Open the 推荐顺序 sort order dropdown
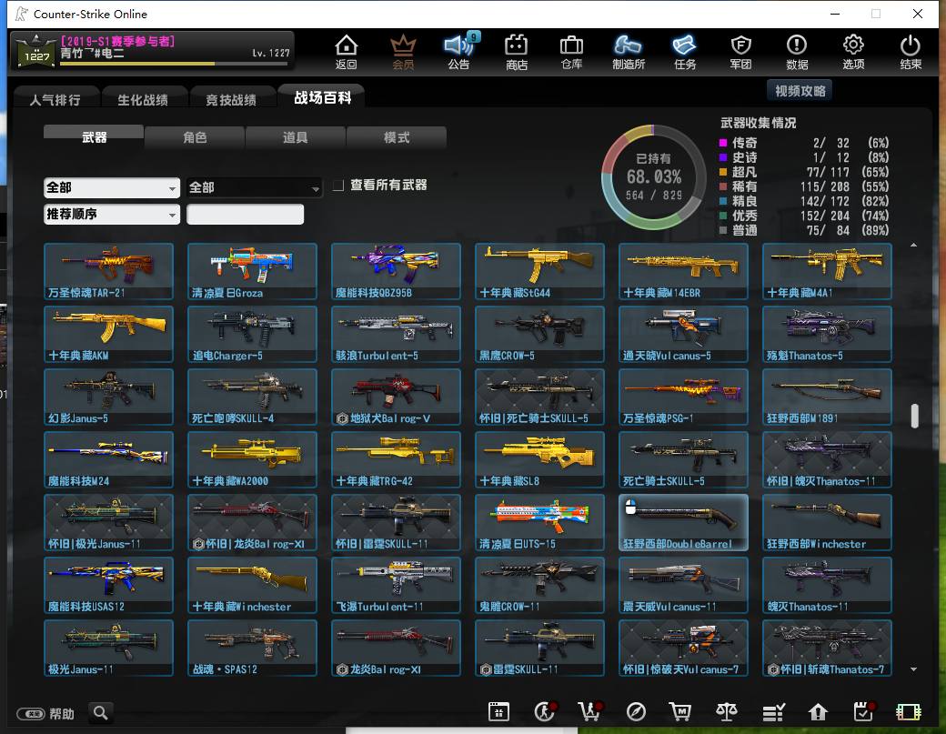 (x=112, y=214)
